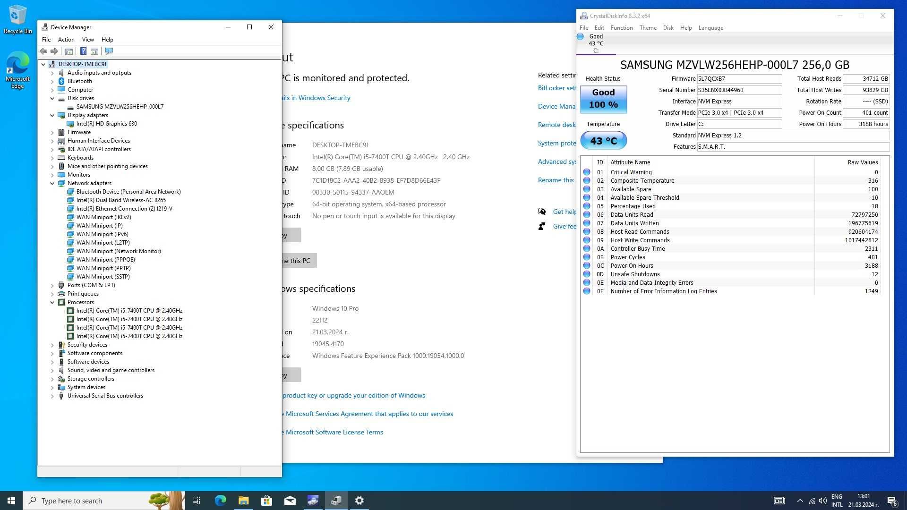Screen dimensions: 907x510
Task: Open File Explorer from the taskbar
Action: pos(243,501)
